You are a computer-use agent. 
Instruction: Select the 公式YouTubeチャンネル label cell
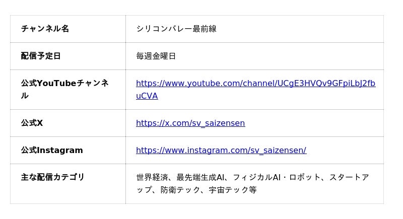click(x=68, y=90)
